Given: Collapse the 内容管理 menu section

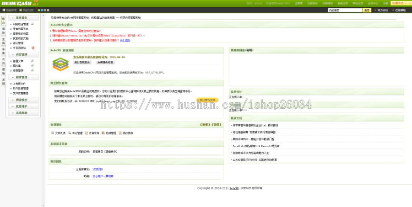Looking at the screenshot, I should (23, 54).
